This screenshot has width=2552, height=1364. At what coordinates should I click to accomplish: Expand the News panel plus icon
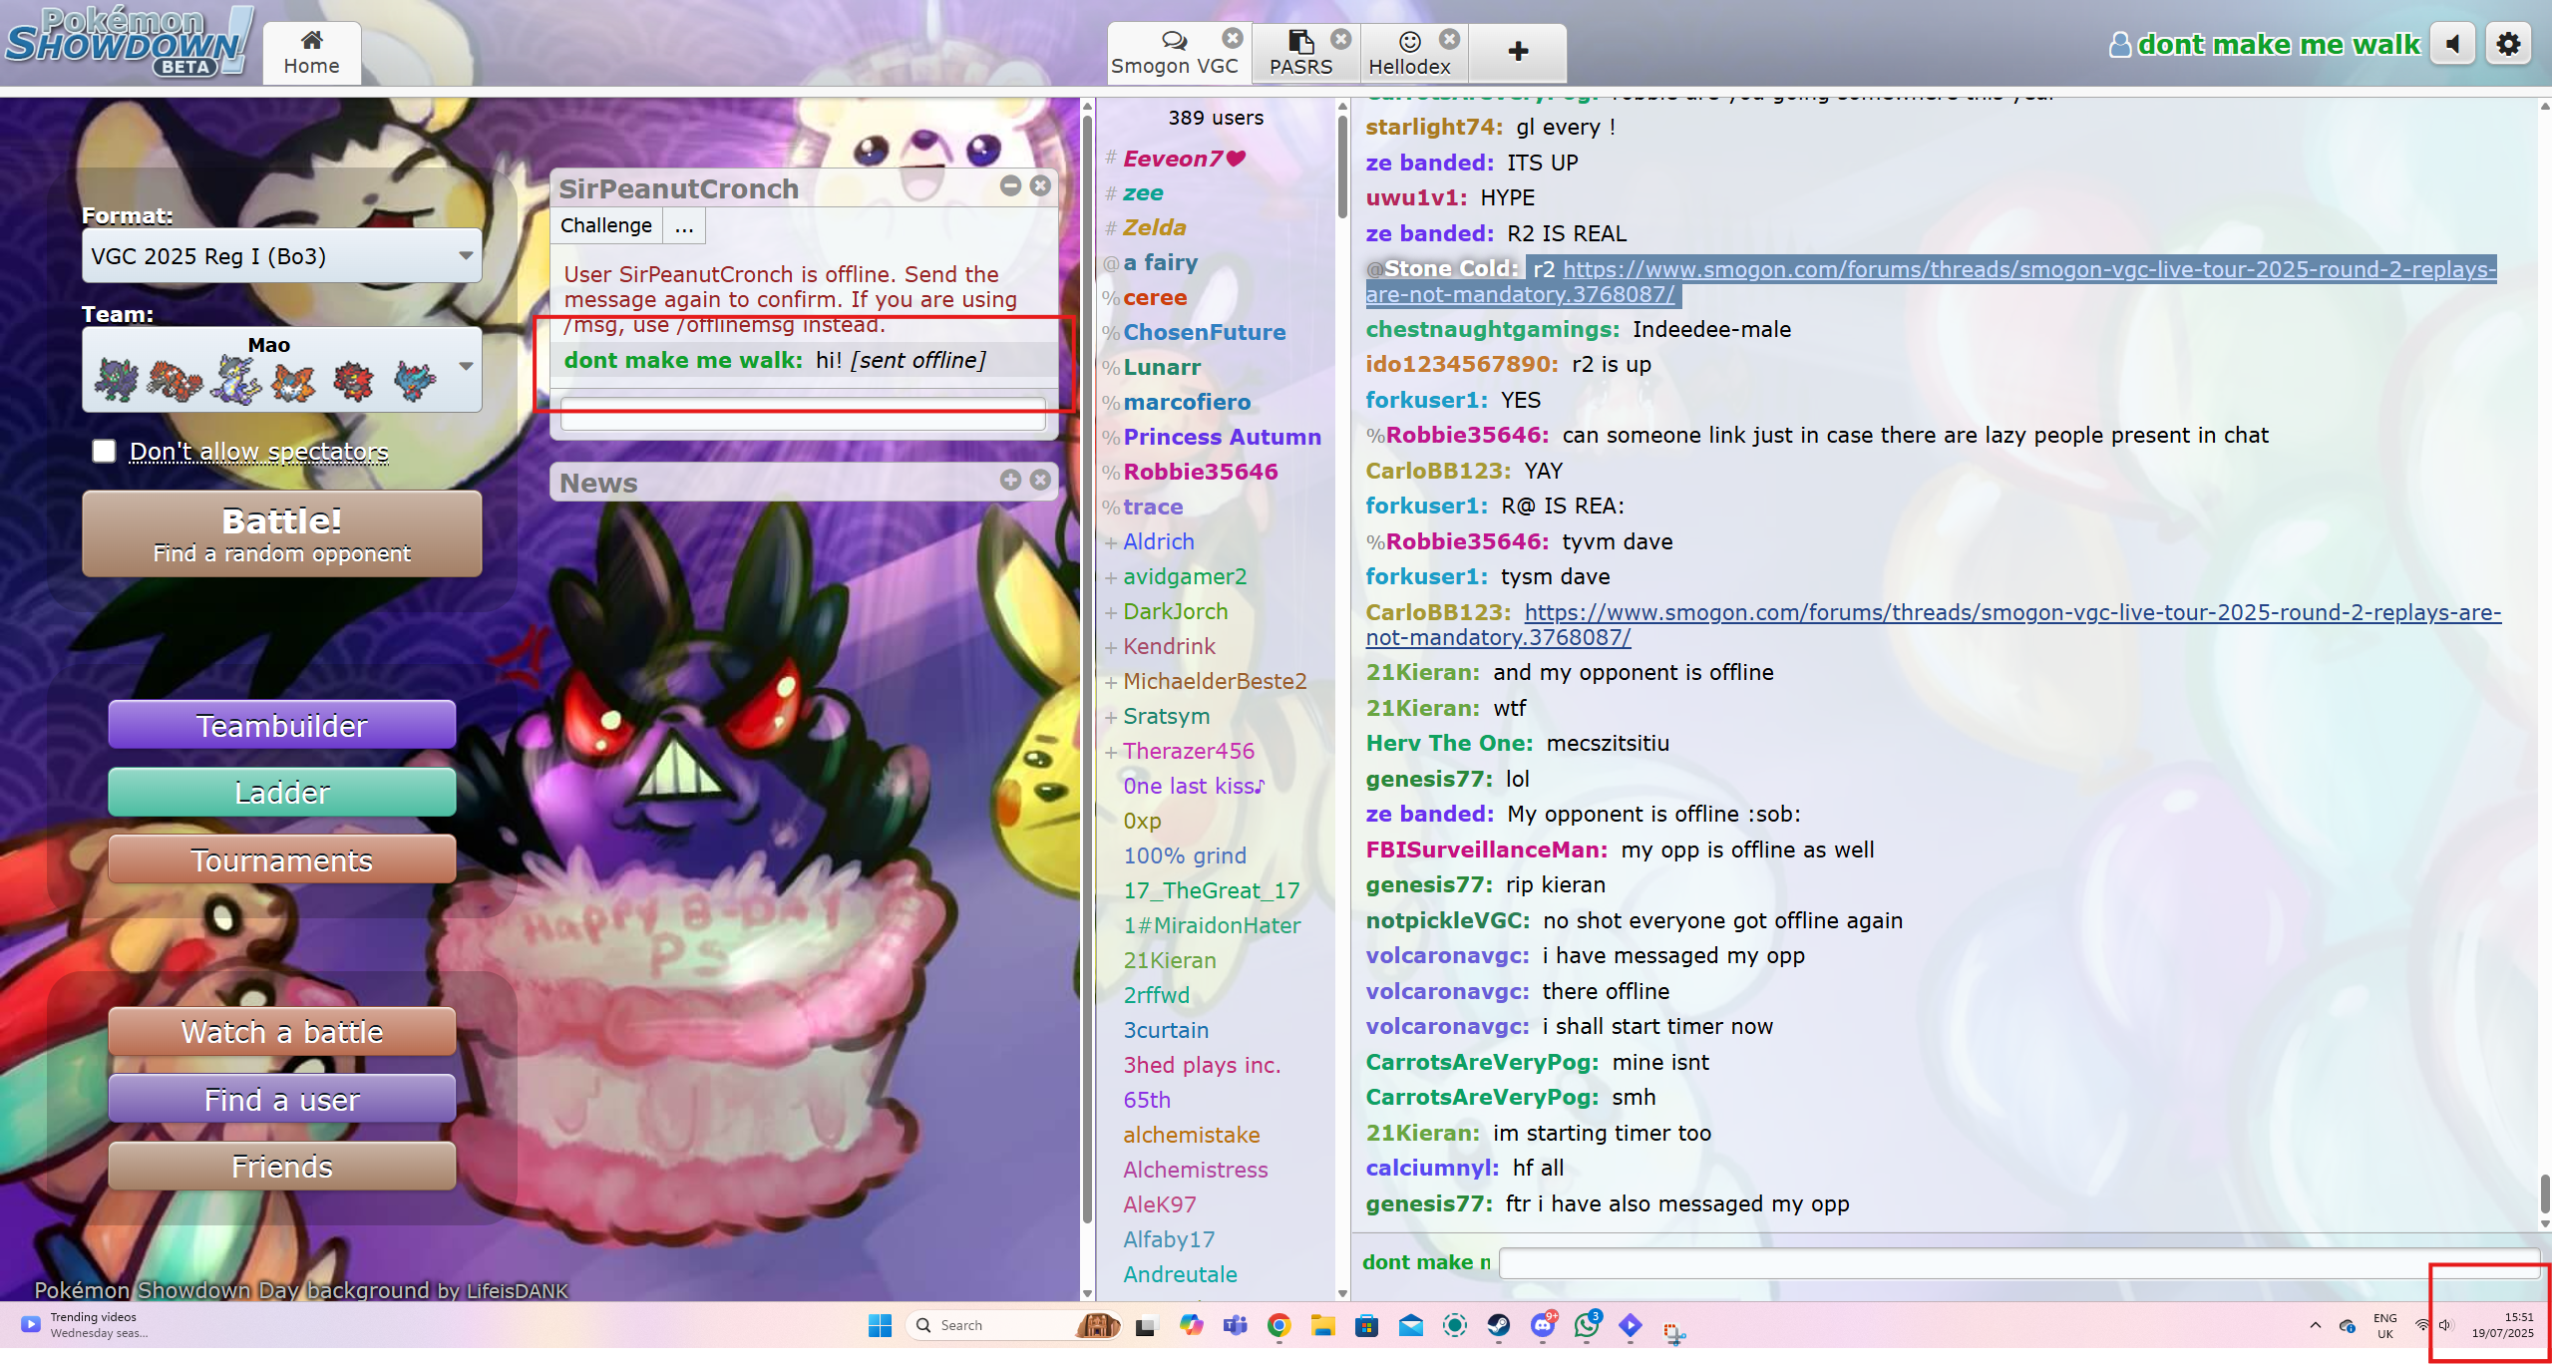pyautogui.click(x=1010, y=481)
